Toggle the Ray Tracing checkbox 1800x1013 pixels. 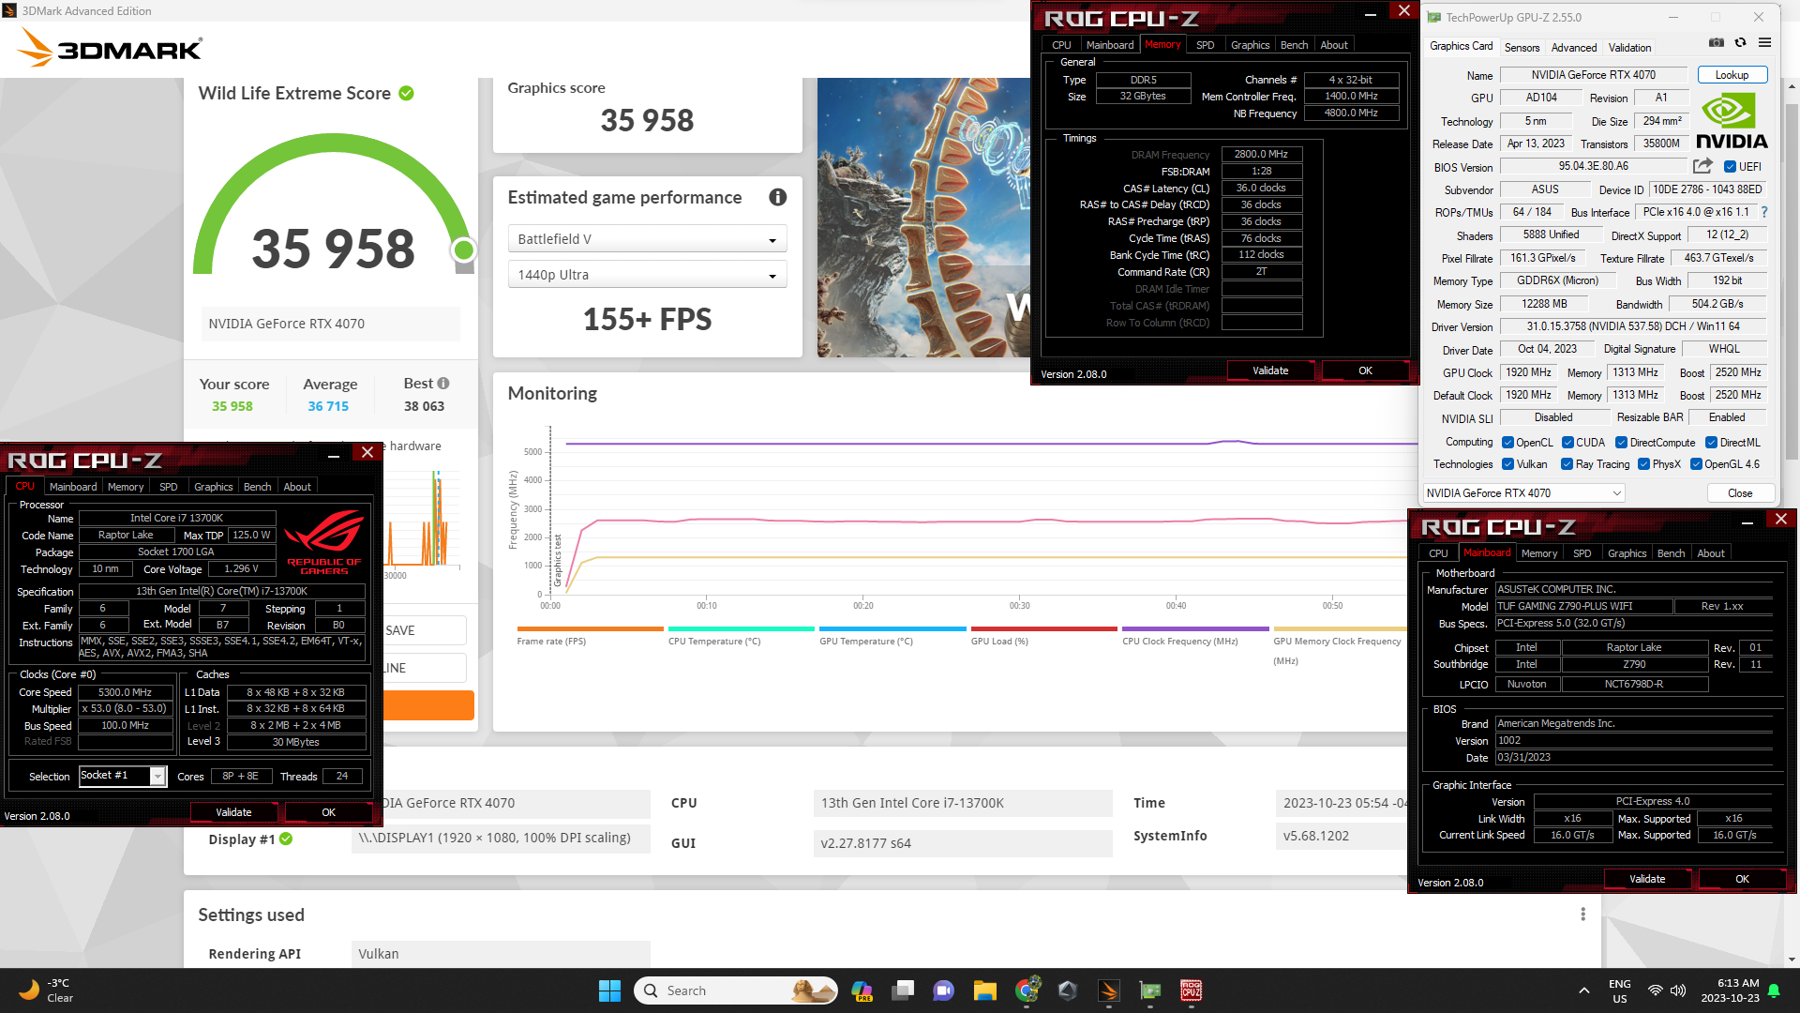[1567, 464]
